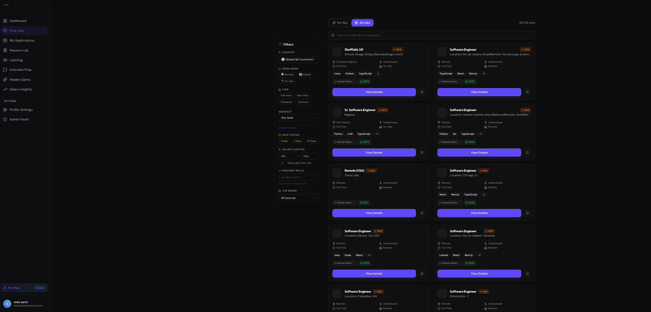Click the job search bar
This screenshot has height=312, width=651.
tap(431, 35)
